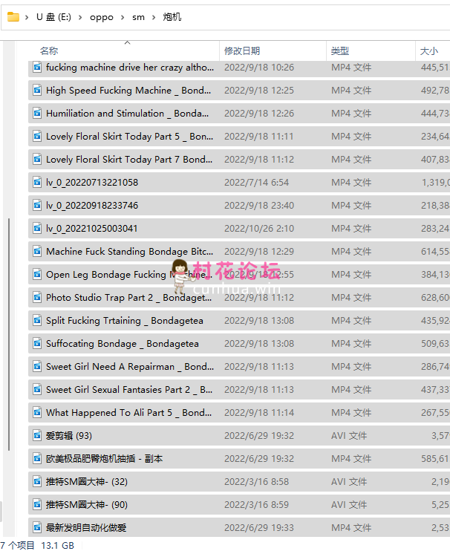450x551 pixels.
Task: Sort files by the 名称 column header
Action: click(49, 51)
